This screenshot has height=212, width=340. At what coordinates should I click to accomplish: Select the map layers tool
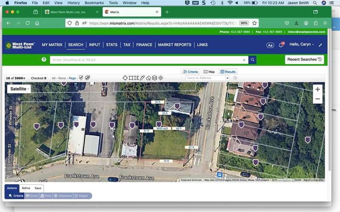[x=155, y=78]
